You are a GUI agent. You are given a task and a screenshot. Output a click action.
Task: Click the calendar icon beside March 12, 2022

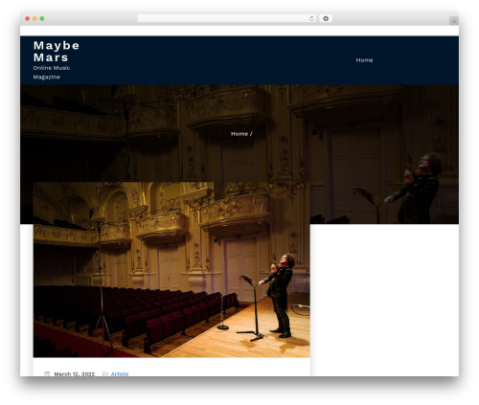[x=47, y=373]
